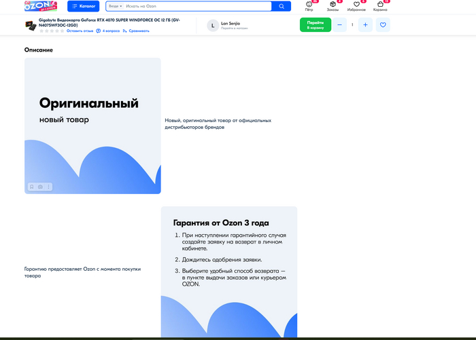Click Оставить отзыв link

click(x=80, y=31)
